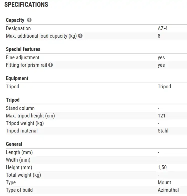This screenshot has height=196, width=187.
Task: Click the Stand column row label
Action: (20, 108)
